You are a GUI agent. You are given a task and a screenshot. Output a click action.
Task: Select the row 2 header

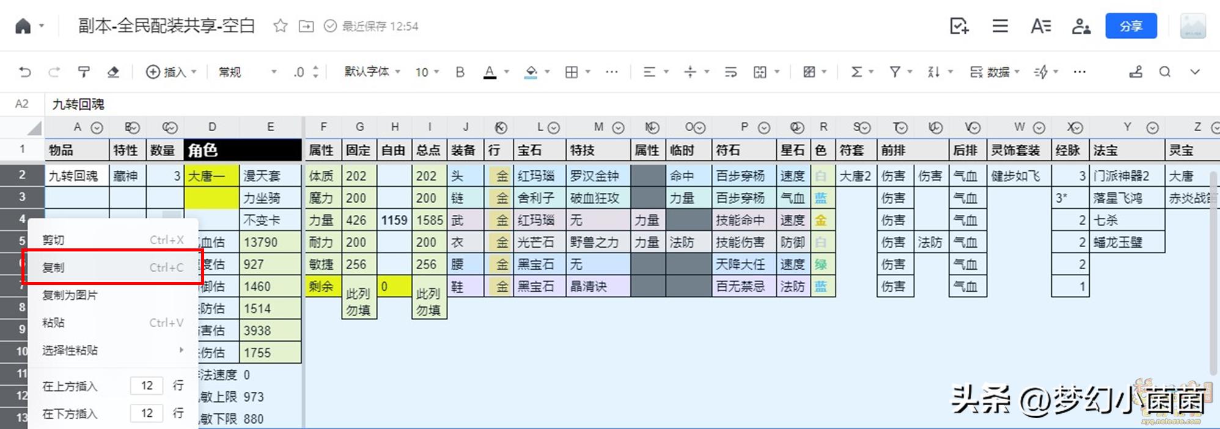coord(22,175)
